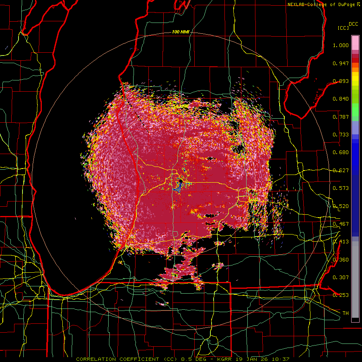Click the 0.733 legend value

tap(341, 135)
